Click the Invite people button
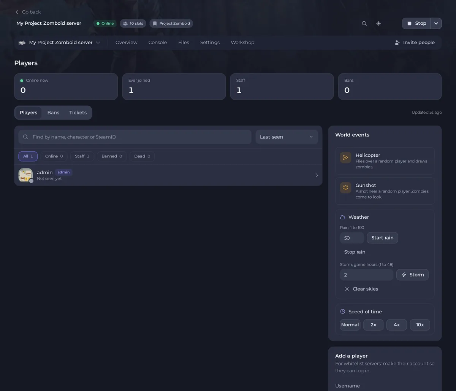Screen dimensions: 456x391 pyautogui.click(x=415, y=43)
